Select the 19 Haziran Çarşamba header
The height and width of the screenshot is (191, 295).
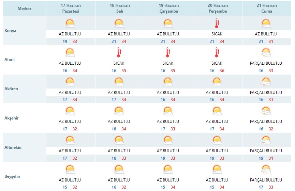tap(169, 8)
